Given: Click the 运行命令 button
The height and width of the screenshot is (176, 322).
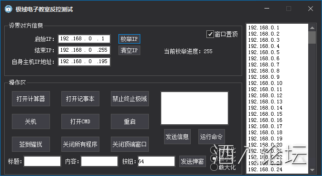Looking at the screenshot, I should pos(212,137).
